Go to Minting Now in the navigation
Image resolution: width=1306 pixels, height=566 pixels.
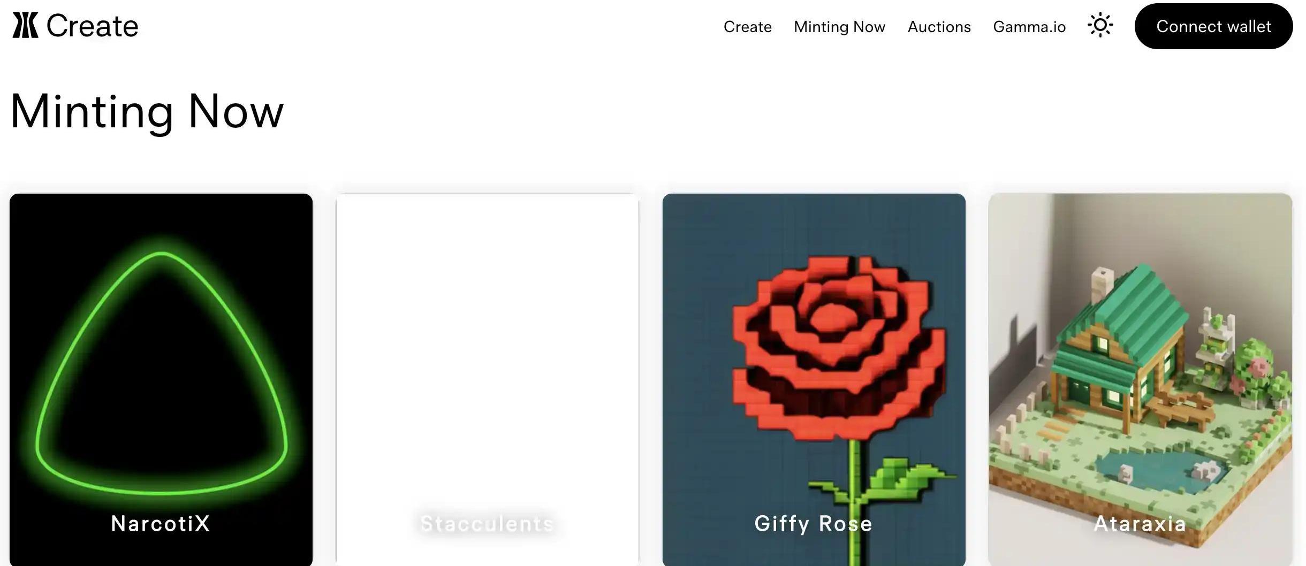(x=839, y=27)
